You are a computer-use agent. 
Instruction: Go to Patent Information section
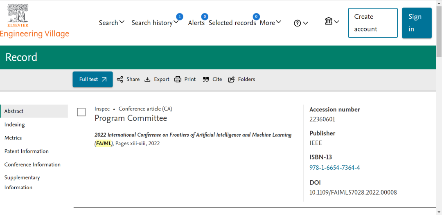pos(27,151)
